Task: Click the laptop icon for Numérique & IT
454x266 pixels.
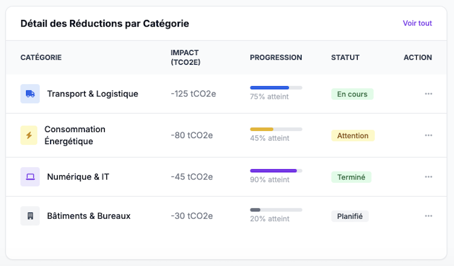Action: coord(30,177)
